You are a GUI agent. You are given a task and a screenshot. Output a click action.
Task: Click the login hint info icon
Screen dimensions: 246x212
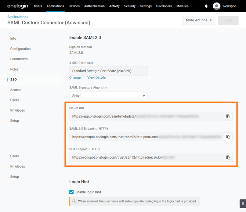(74, 201)
